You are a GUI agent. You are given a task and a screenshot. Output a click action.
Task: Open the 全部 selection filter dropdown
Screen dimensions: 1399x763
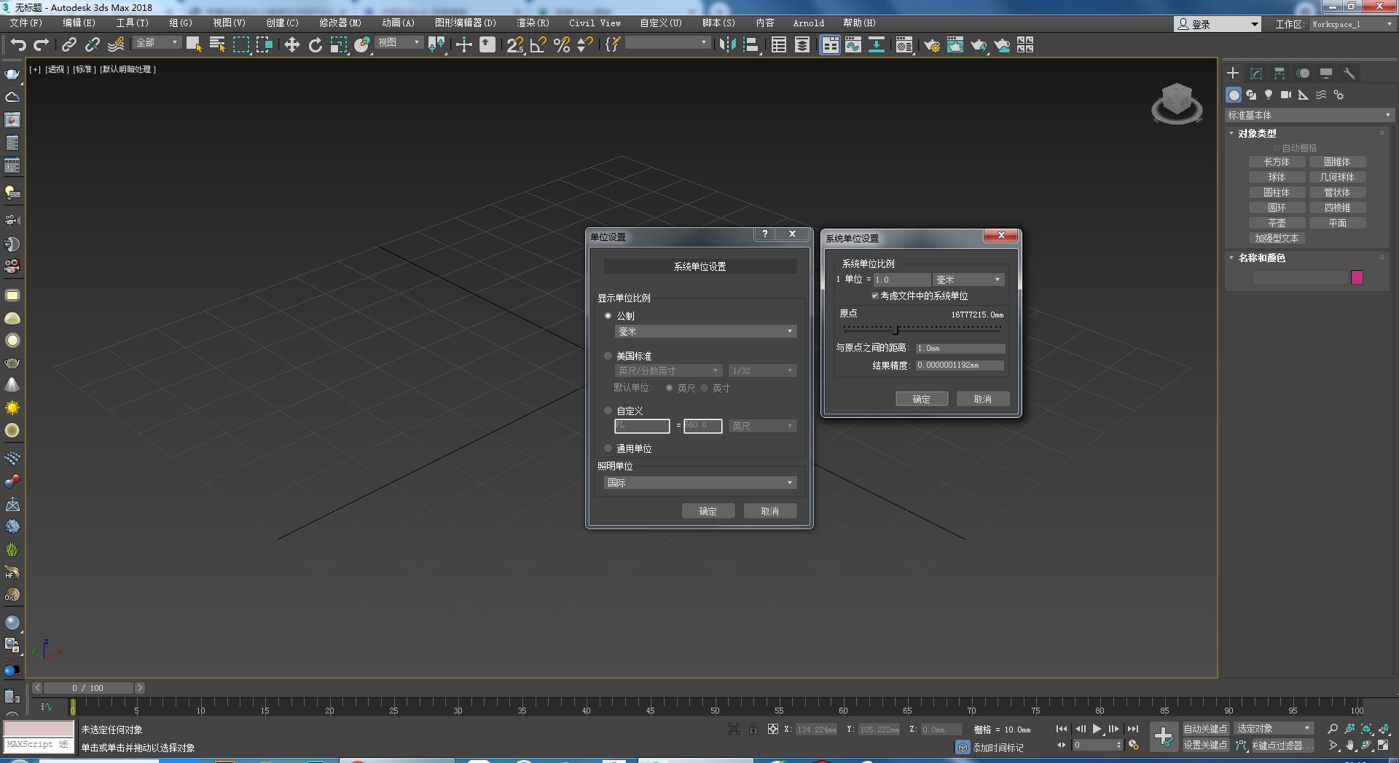pyautogui.click(x=157, y=43)
